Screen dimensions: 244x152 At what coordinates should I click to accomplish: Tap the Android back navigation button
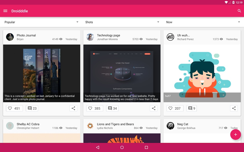[x=98, y=147]
